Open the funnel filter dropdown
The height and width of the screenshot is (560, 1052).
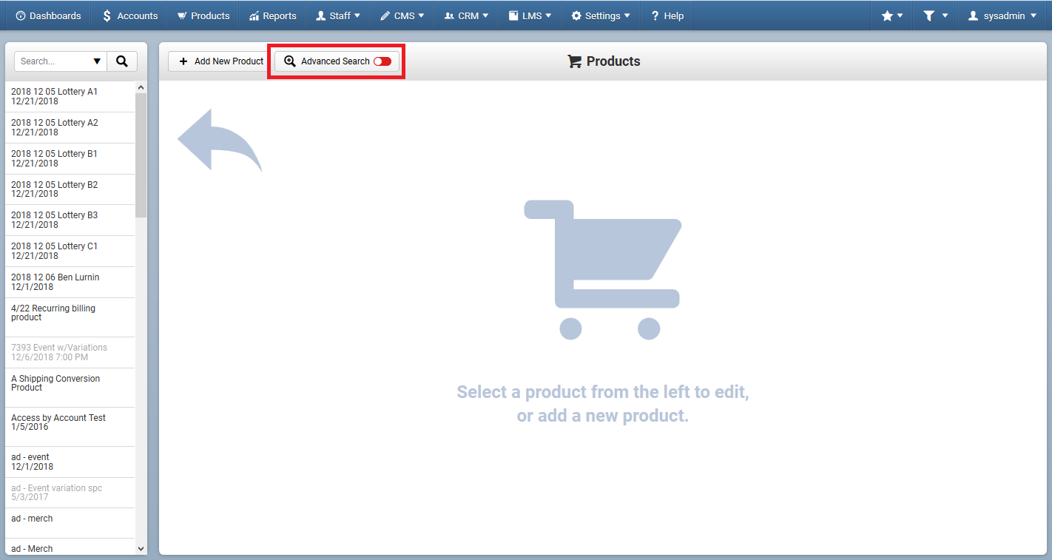click(x=935, y=16)
